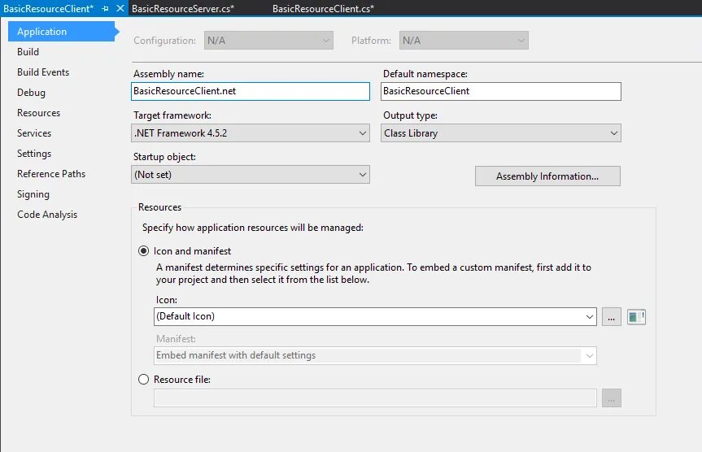The width and height of the screenshot is (702, 452).
Task: Click the Resource file path field
Action: tap(375, 398)
